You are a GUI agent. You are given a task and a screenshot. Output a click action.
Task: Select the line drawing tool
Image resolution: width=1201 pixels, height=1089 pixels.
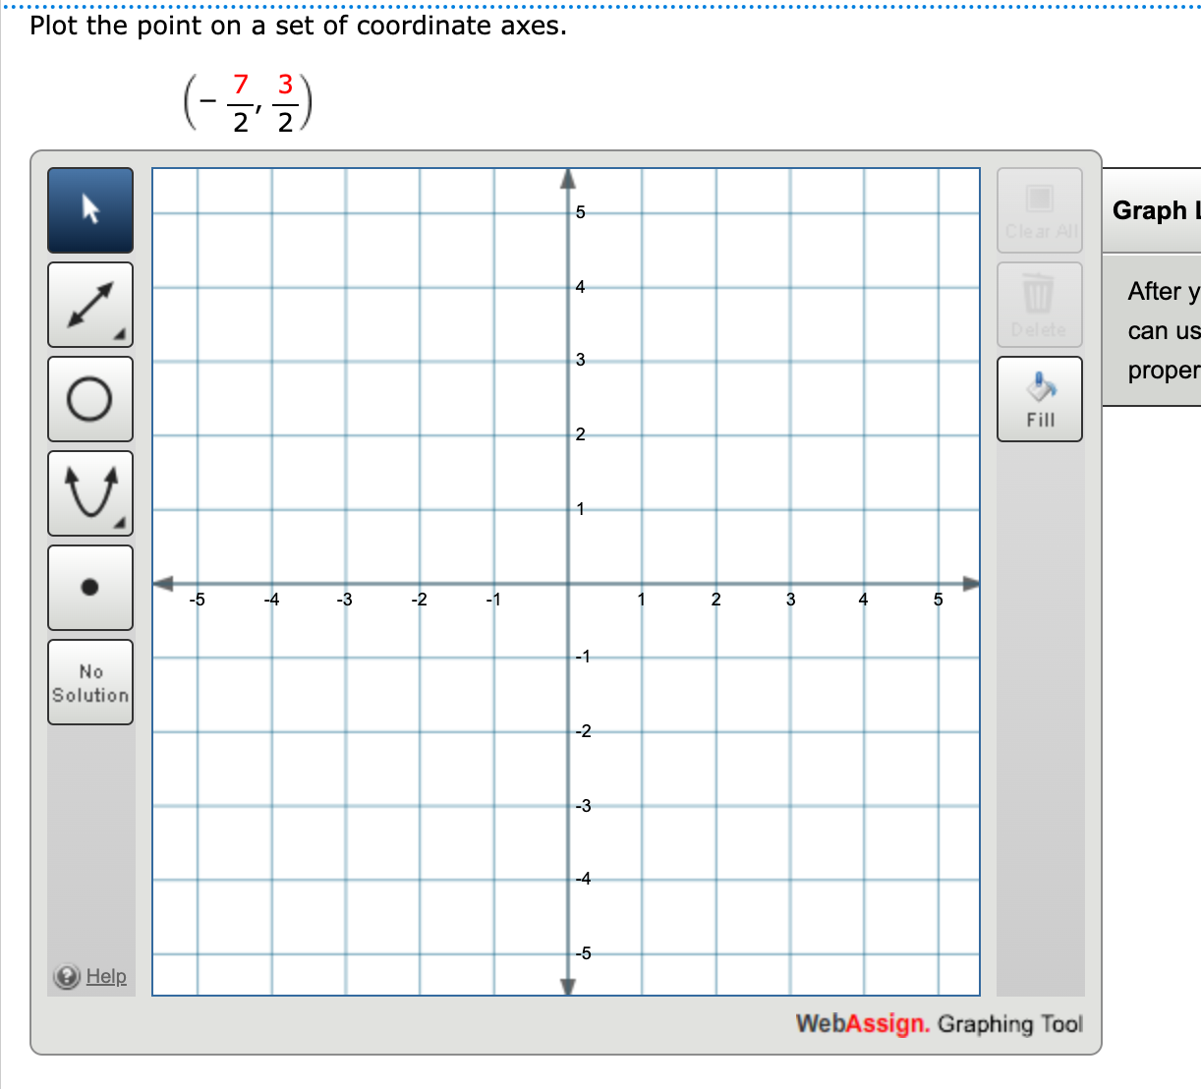pos(89,304)
